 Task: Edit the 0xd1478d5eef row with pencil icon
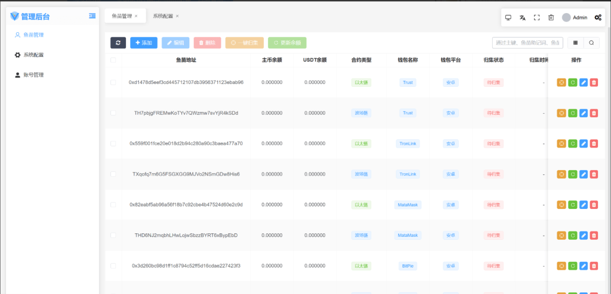point(584,83)
